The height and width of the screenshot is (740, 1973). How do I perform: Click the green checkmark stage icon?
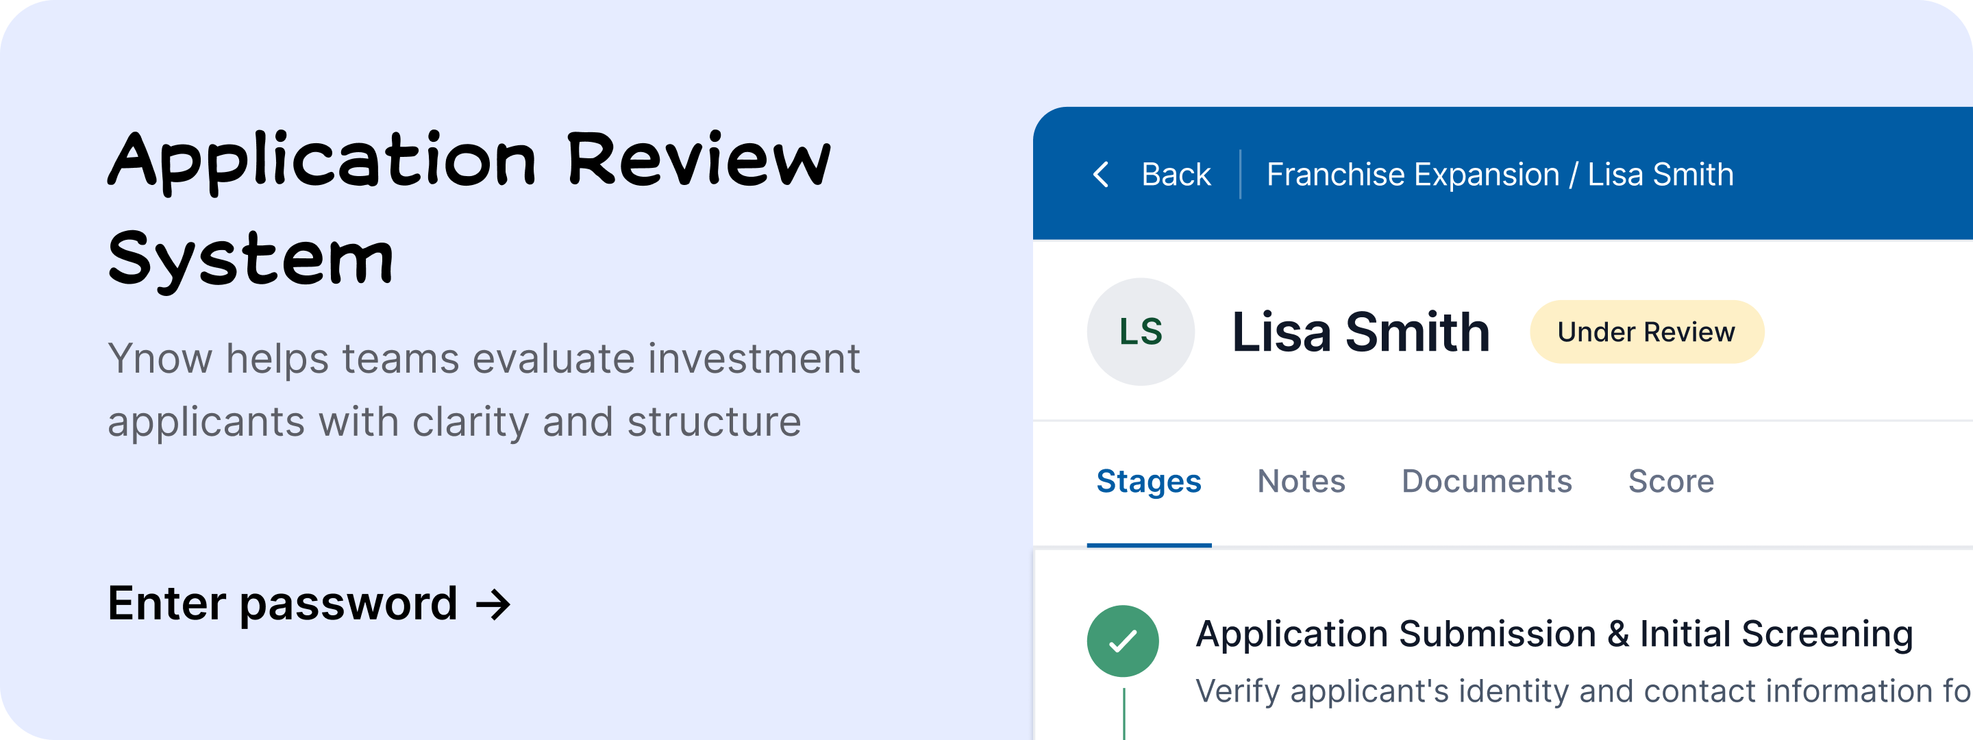(1122, 641)
